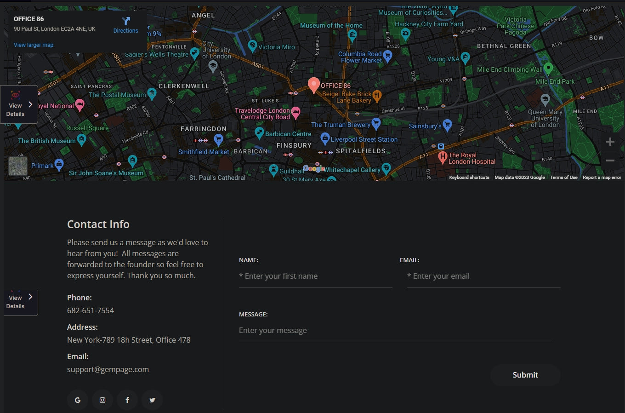Click the 90 Paul St address text
This screenshot has width=625, height=413.
click(55, 29)
